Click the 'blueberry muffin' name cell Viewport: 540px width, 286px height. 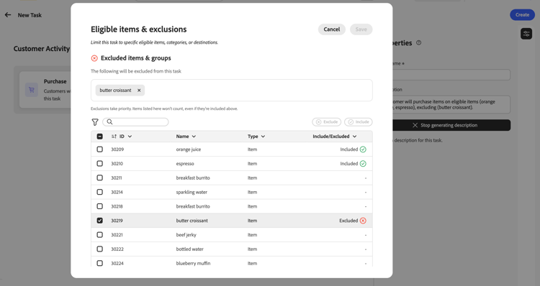193,263
